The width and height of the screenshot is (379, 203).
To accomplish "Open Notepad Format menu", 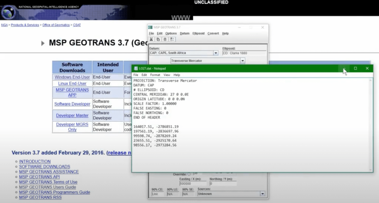I will [155, 75].
